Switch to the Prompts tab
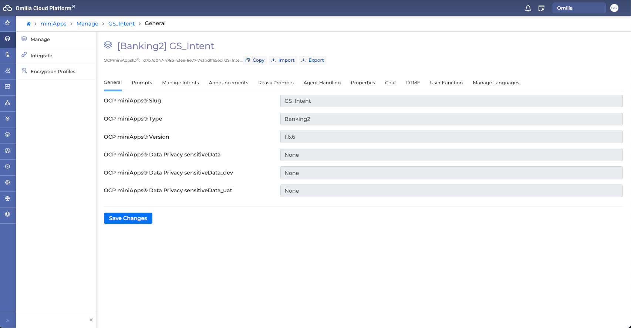 point(142,83)
